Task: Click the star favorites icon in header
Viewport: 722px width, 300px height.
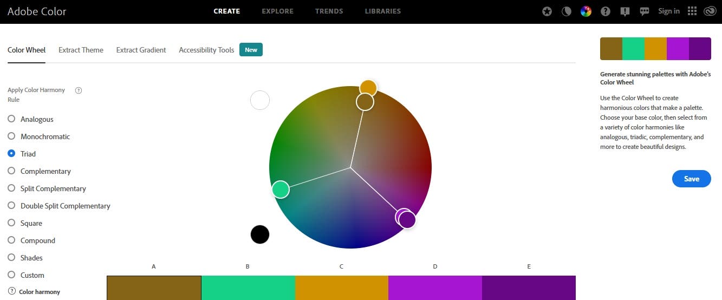Action: click(x=547, y=11)
